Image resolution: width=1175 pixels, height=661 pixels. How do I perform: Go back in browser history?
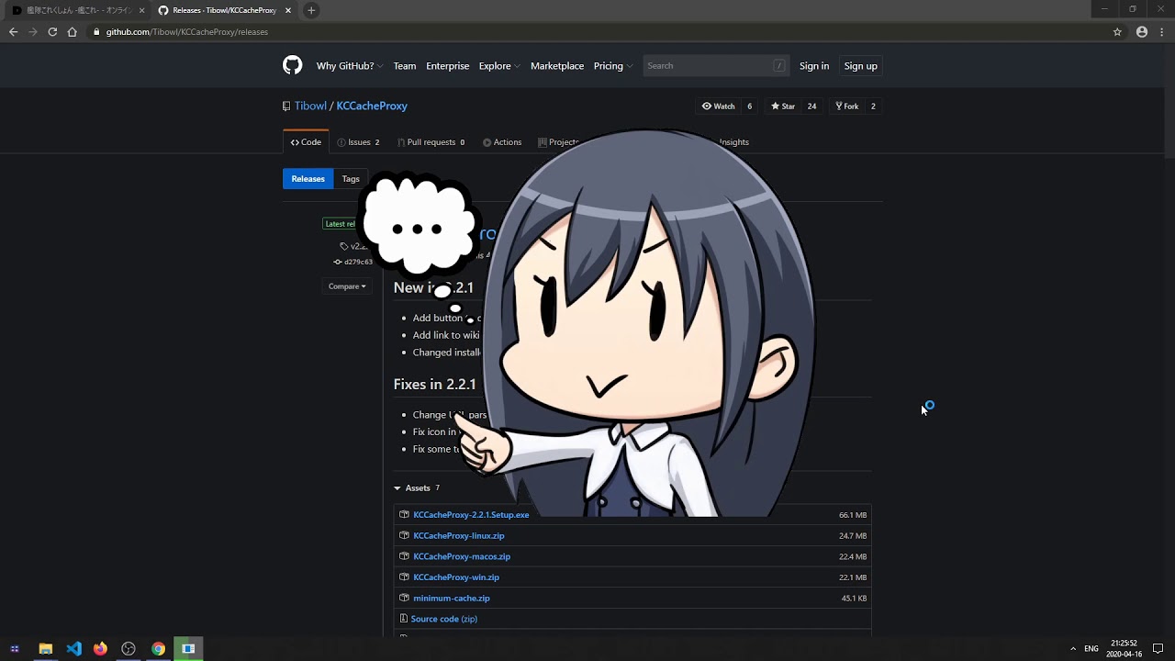coord(13,31)
